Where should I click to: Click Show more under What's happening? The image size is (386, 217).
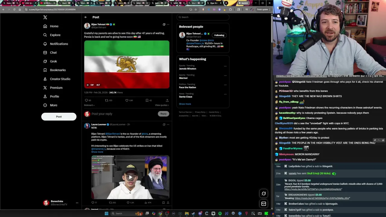pyautogui.click(x=185, y=104)
